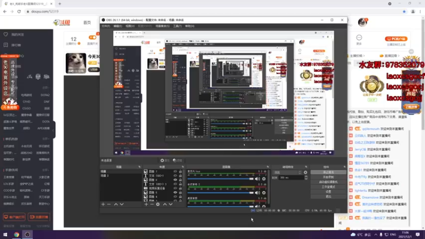
Task: Open OBS 工具(T) menu
Action: click(x=177, y=26)
